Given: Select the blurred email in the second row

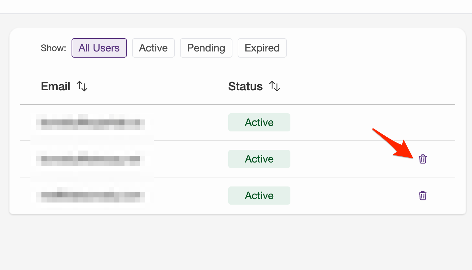Looking at the screenshot, I should click(x=91, y=158).
